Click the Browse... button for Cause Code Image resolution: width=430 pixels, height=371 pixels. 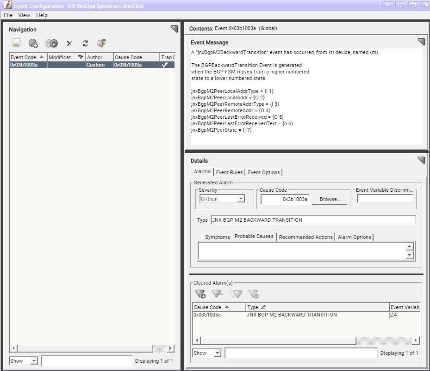click(x=330, y=199)
